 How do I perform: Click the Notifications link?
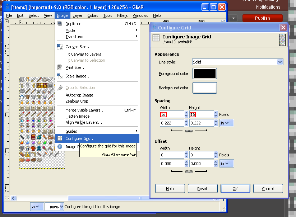[x=268, y=7]
